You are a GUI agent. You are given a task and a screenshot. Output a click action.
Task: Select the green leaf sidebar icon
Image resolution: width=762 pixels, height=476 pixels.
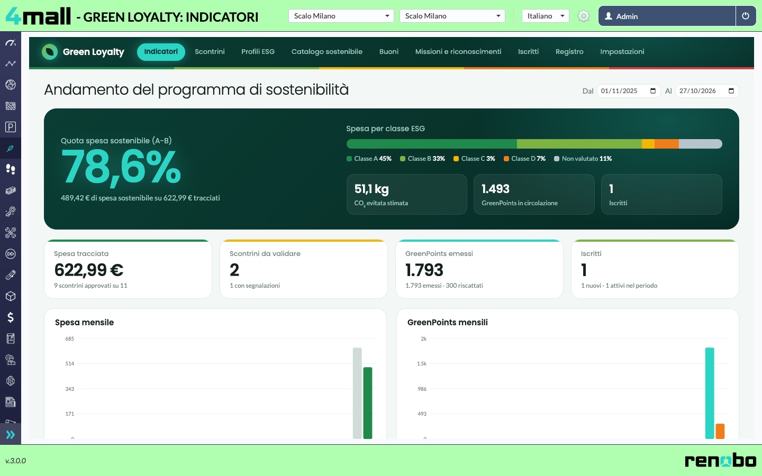tap(10, 148)
